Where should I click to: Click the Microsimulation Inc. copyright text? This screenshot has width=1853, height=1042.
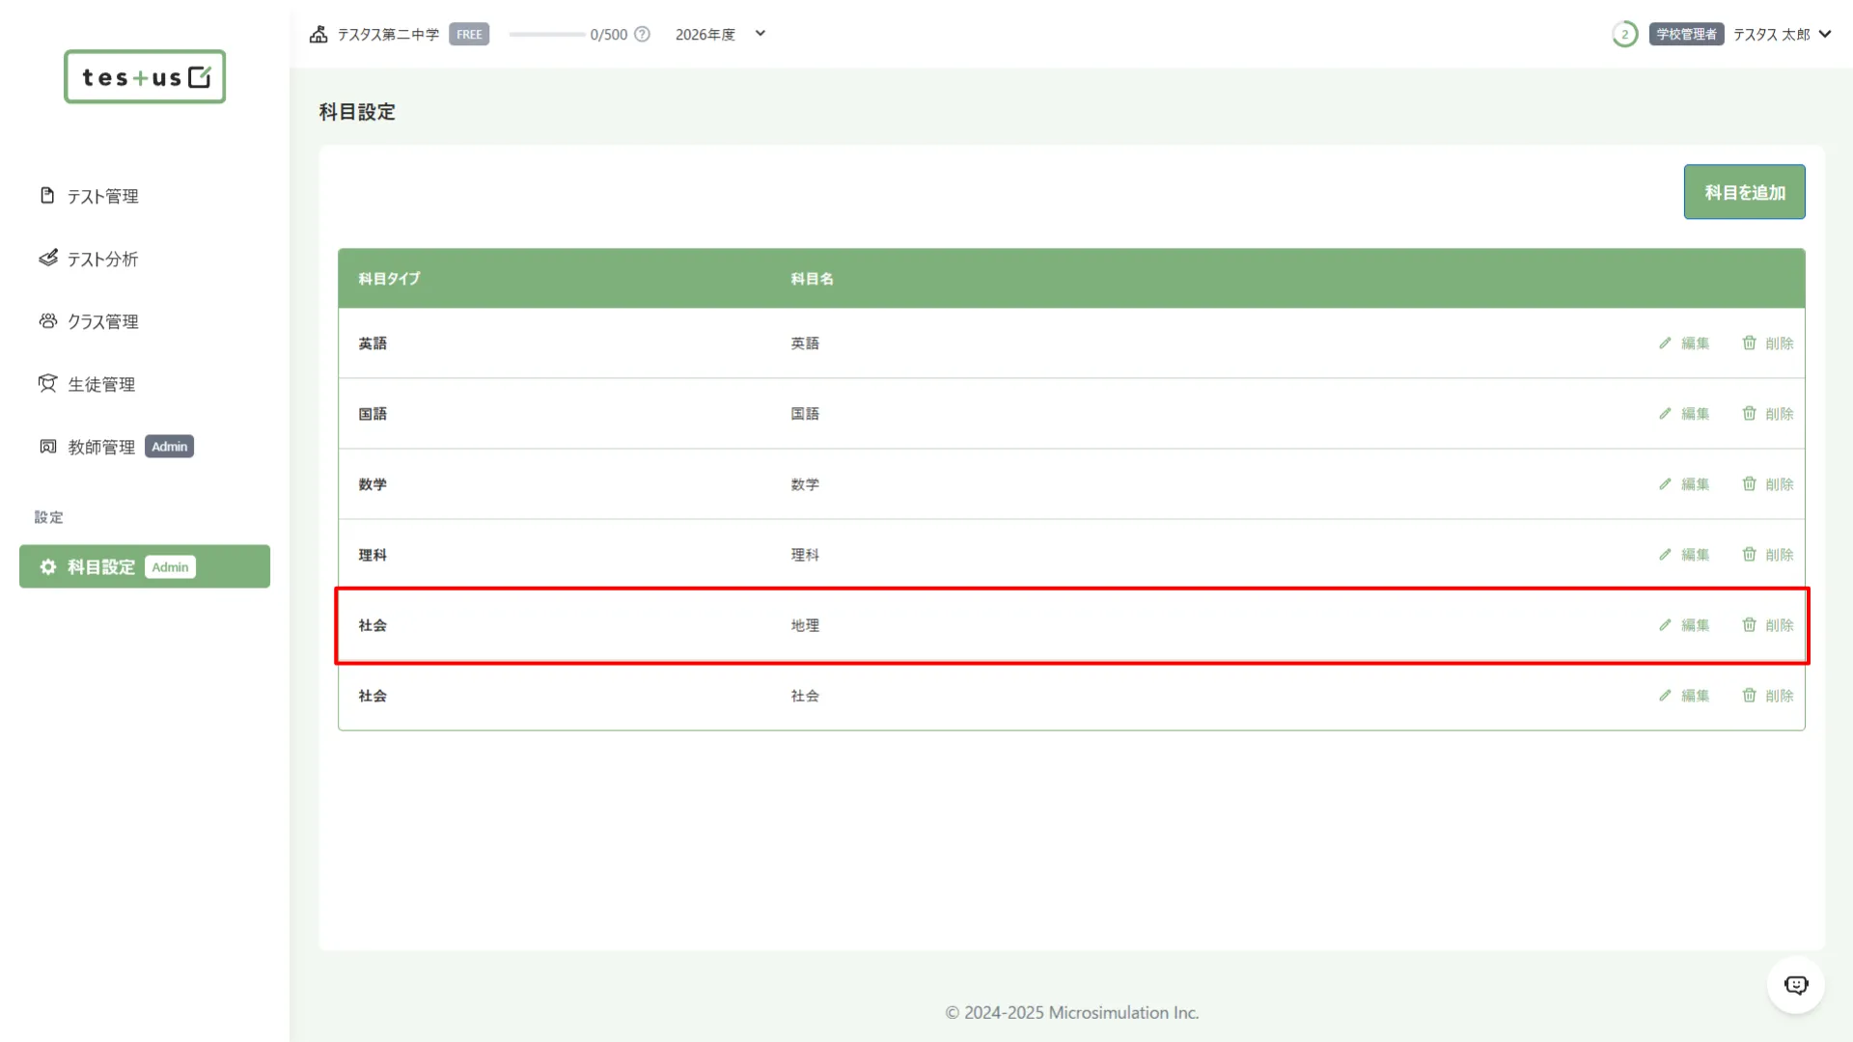1071,1012
